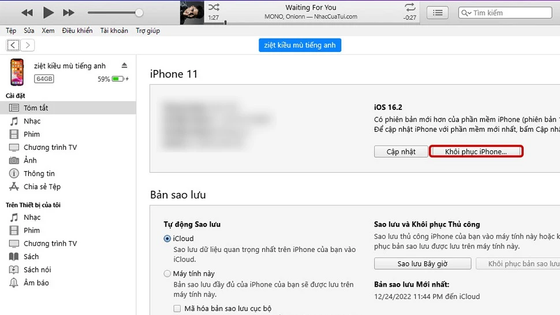Open the Điều khiển menu
This screenshot has height=315, width=560.
click(x=77, y=31)
